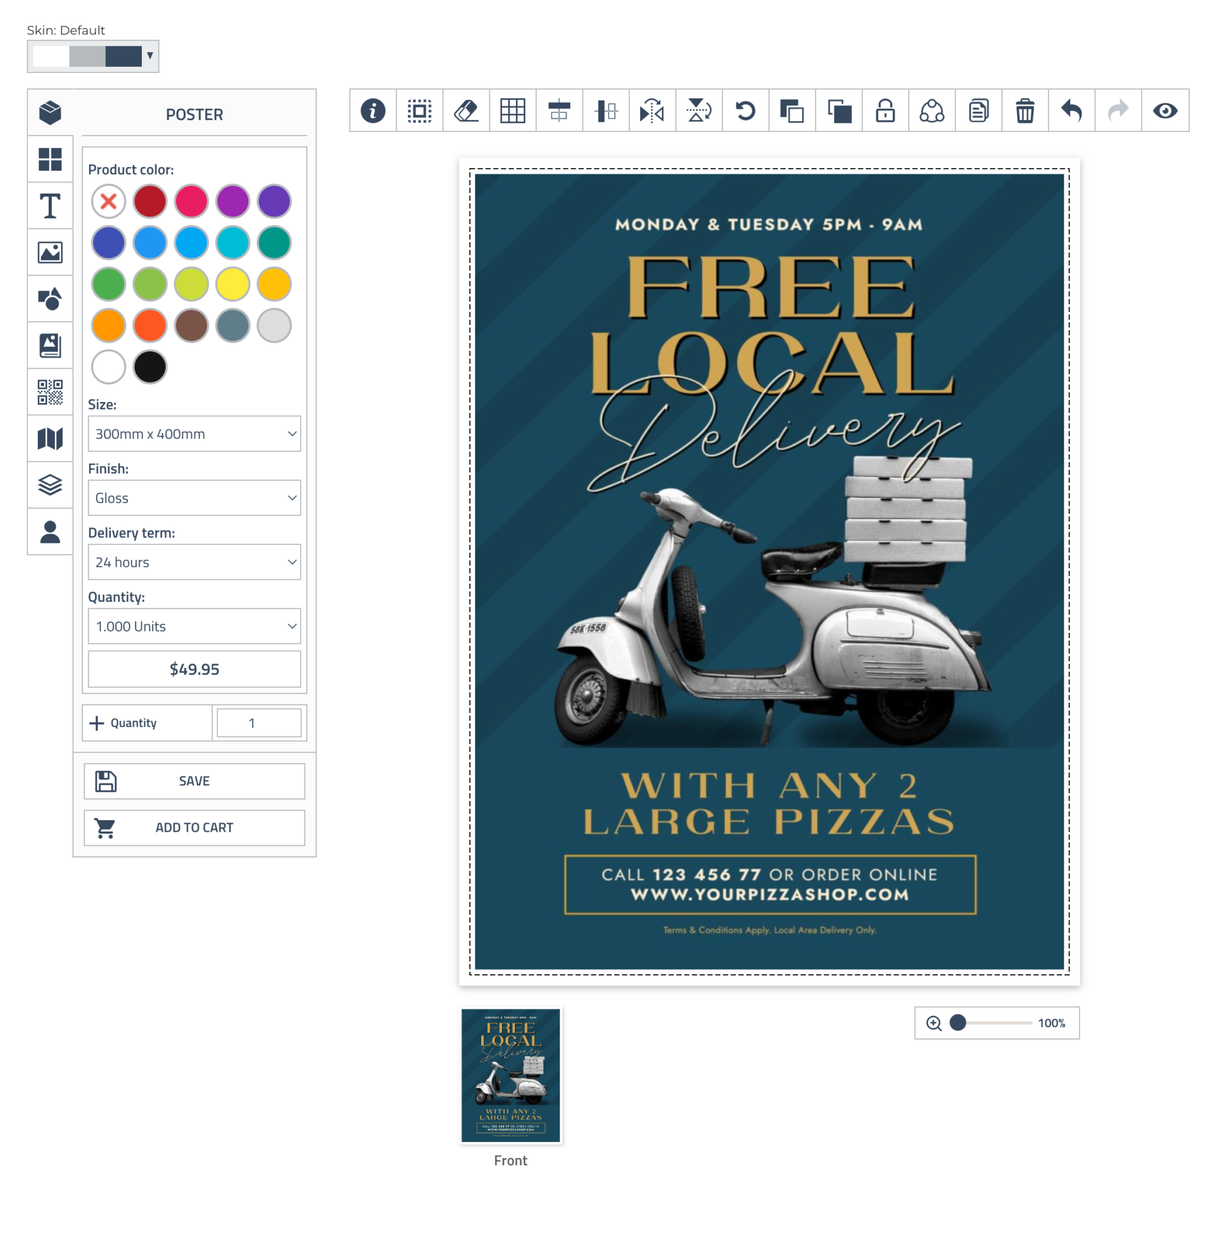Click the eraser icon in toolbar
This screenshot has width=1211, height=1246.
tap(466, 111)
